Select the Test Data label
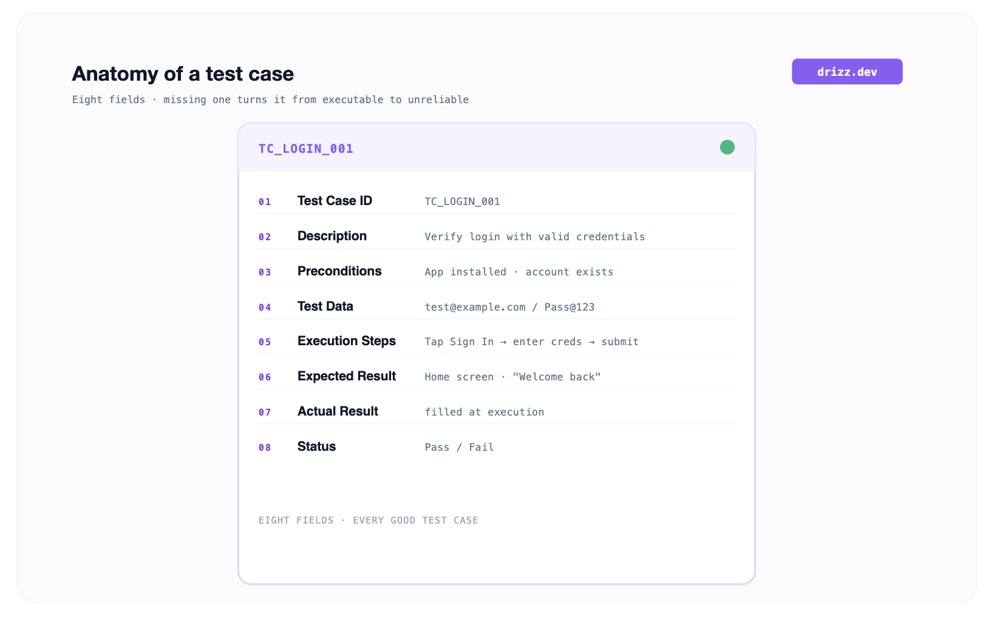This screenshot has height=620, width=997. (x=325, y=306)
